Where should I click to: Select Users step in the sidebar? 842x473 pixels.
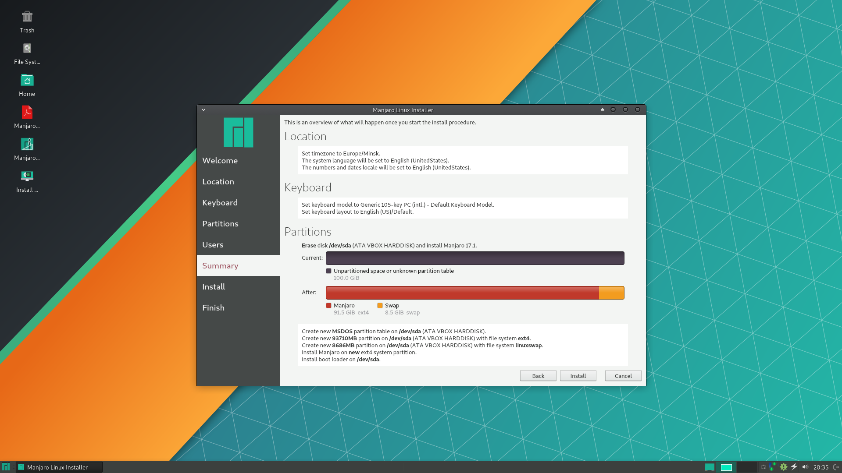pyautogui.click(x=239, y=245)
